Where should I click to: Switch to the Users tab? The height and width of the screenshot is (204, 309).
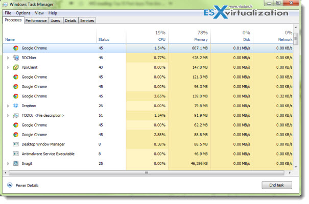click(55, 20)
